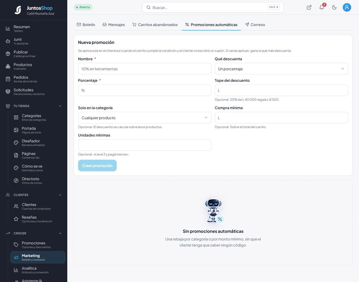Open Analítica in the sidebar
The image size is (359, 282).
pyautogui.click(x=38, y=270)
